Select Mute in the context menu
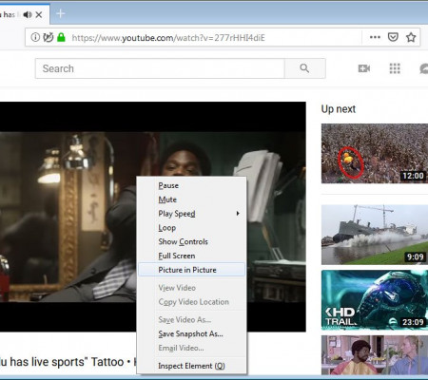This screenshot has width=428, height=380. [192, 199]
